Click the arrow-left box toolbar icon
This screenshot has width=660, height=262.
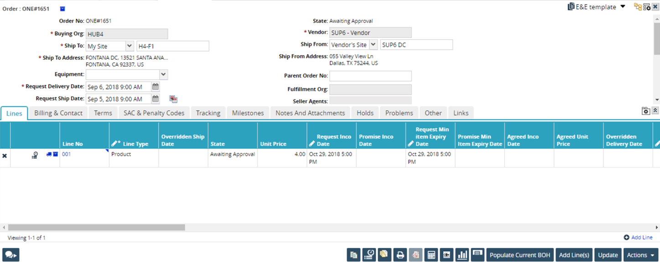(x=447, y=255)
